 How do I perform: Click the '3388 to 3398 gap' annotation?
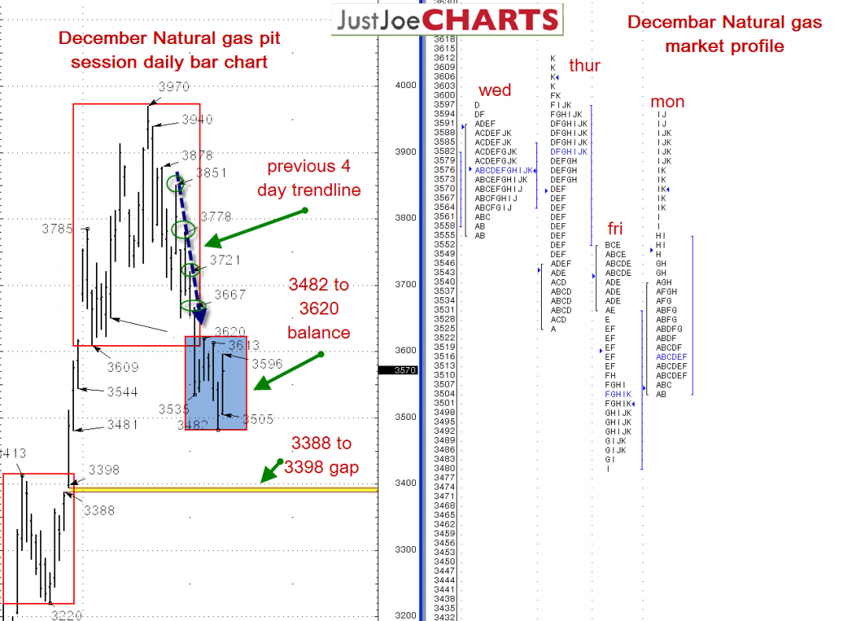coord(322,455)
